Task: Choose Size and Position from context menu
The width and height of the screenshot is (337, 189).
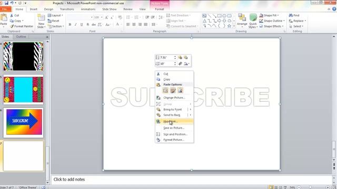Action: click(x=174, y=134)
